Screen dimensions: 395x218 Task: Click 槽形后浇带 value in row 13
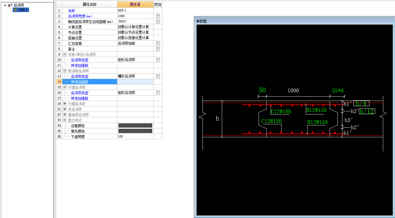coord(135,76)
